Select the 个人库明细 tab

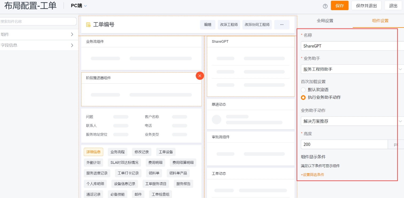pos(95,184)
